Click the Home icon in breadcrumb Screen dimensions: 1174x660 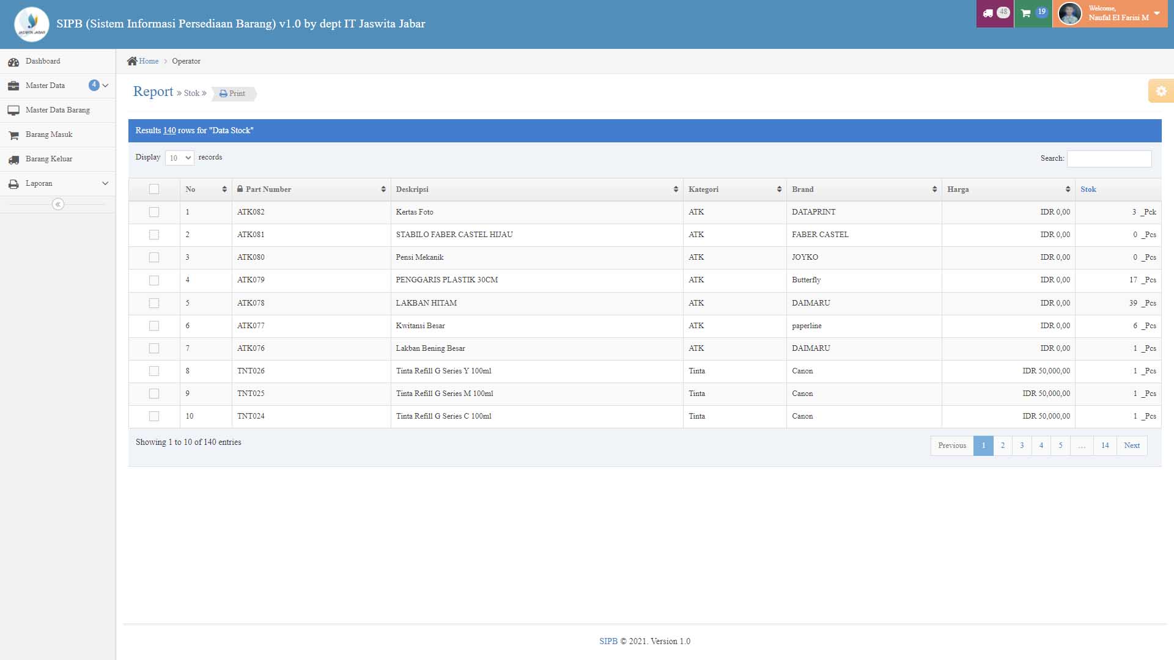pos(132,61)
